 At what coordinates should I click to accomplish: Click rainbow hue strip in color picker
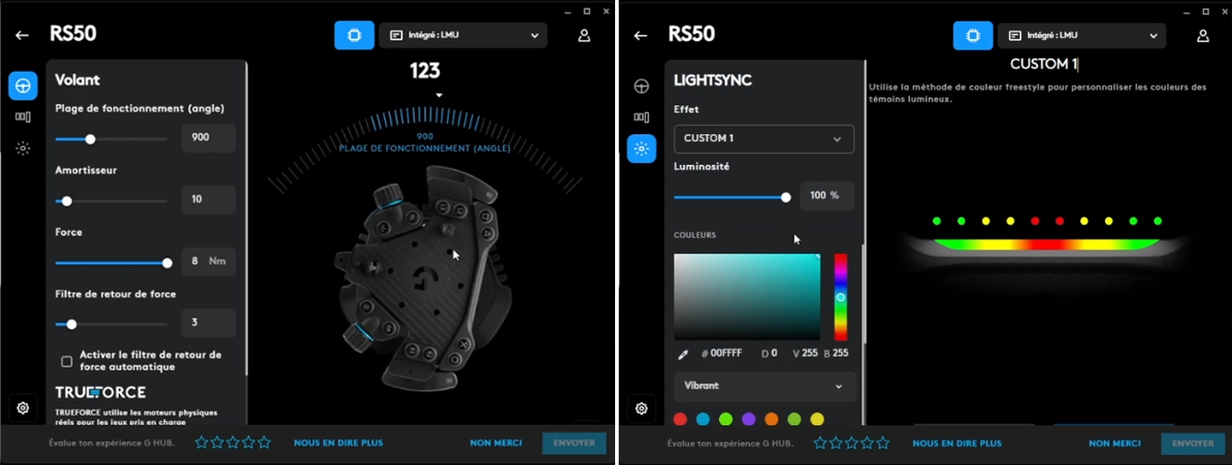tap(841, 296)
